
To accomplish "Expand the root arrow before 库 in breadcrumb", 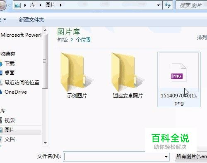I will (x=25, y=5).
